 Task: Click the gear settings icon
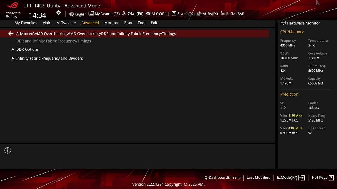tap(58, 13)
